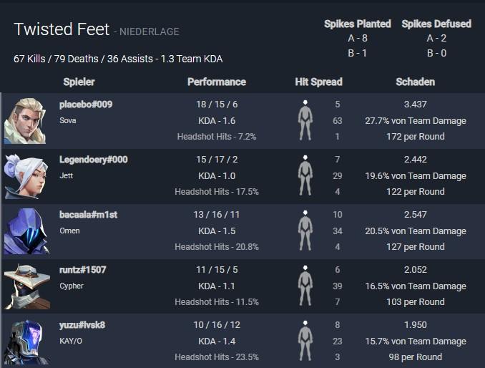This screenshot has width=485, height=368.
Task: Click the Hit Spread column header
Action: [318, 82]
